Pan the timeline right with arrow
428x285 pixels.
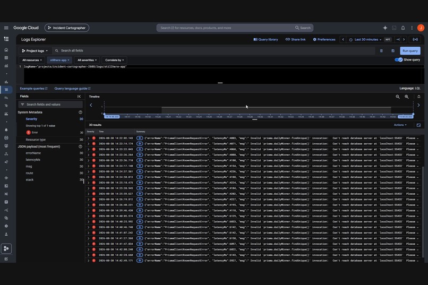[x=418, y=105]
